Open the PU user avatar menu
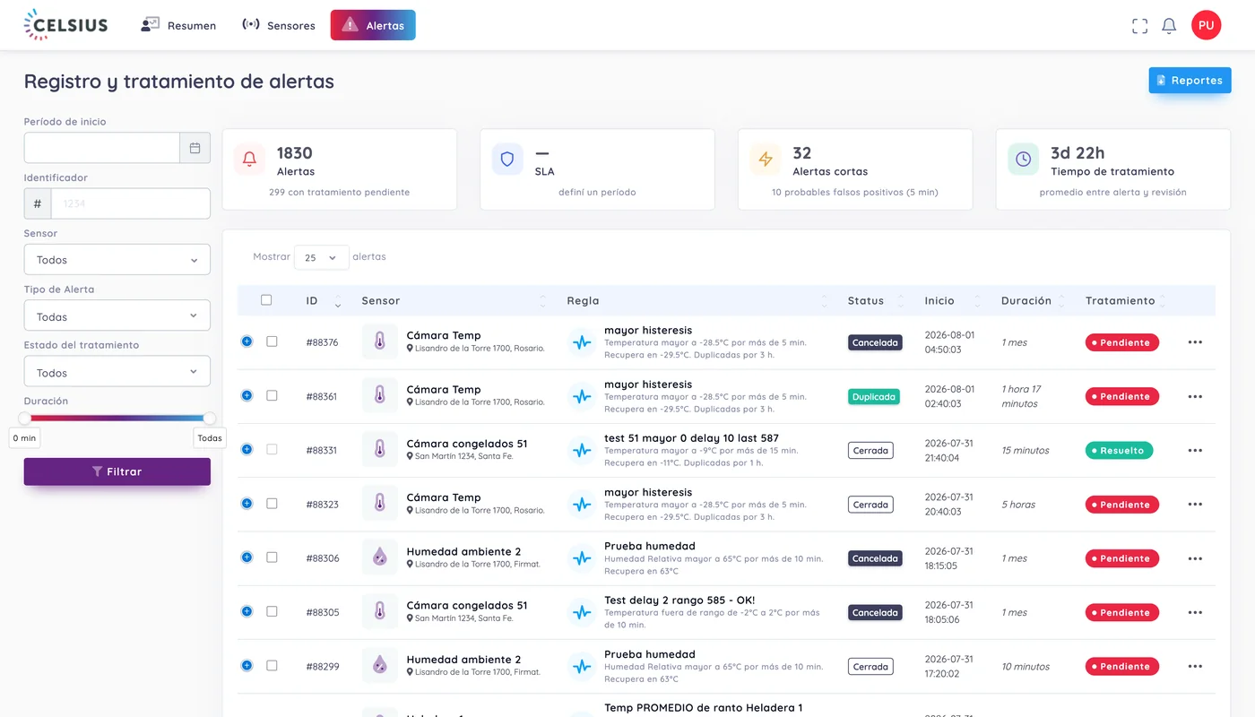Screen dimensions: 1255x717 pyautogui.click(x=1206, y=25)
